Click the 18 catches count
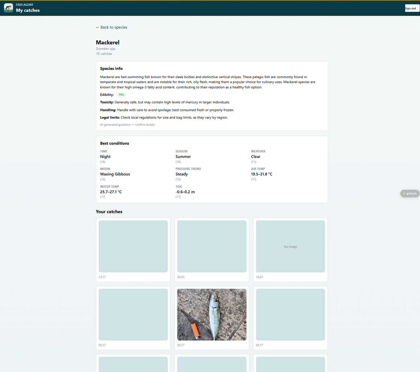Viewport: 420px width, 372px height. click(x=104, y=54)
